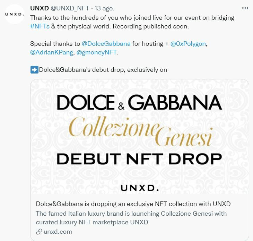The height and width of the screenshot is (241, 253).
Task: Go to @AdrianKPang's profile
Action: 51,53
